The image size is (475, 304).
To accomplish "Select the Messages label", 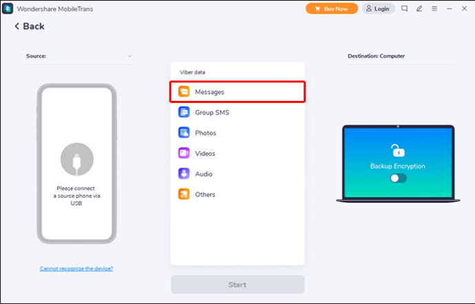I will (x=210, y=92).
